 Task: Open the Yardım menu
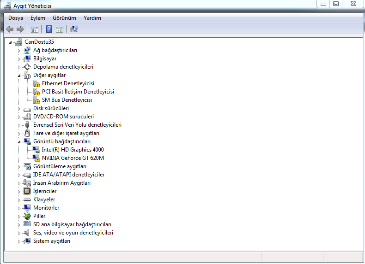pos(92,18)
